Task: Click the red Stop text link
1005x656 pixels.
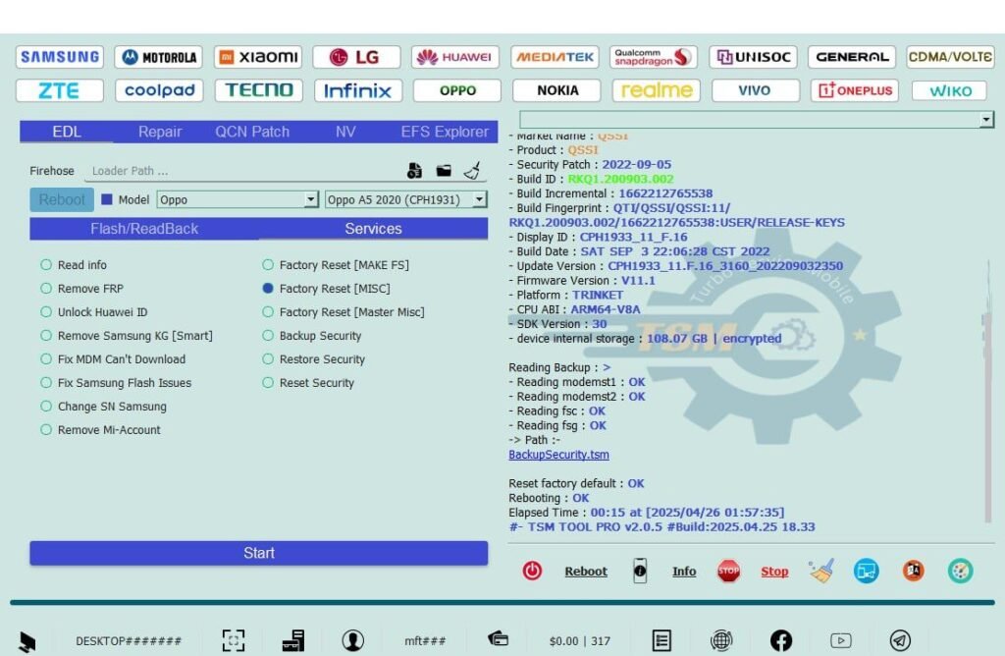Action: [x=774, y=571]
